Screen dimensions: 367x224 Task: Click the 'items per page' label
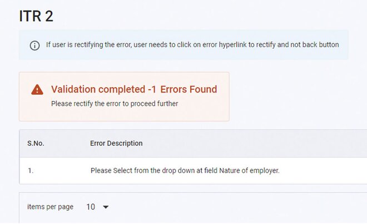(x=50, y=207)
